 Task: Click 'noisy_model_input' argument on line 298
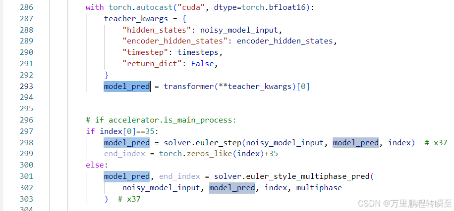[x=285, y=143]
